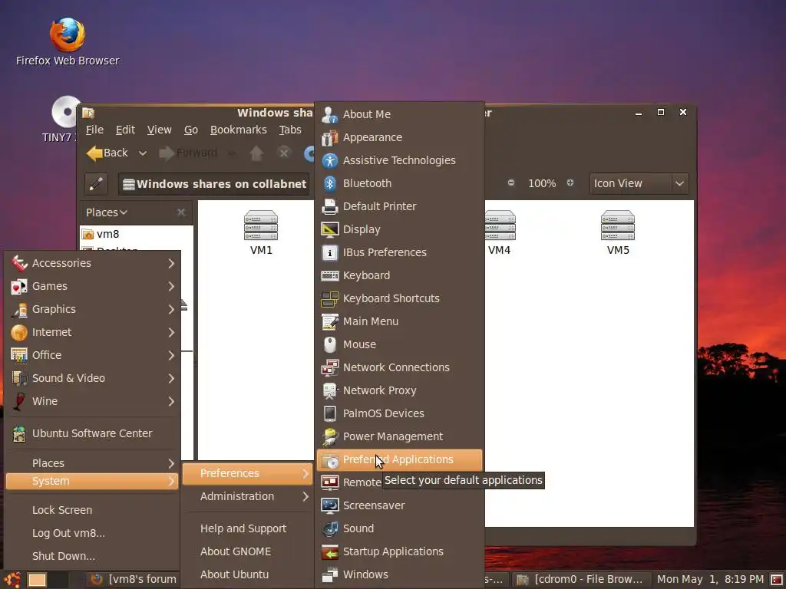Click PalmOS Devices icon

pyautogui.click(x=329, y=413)
